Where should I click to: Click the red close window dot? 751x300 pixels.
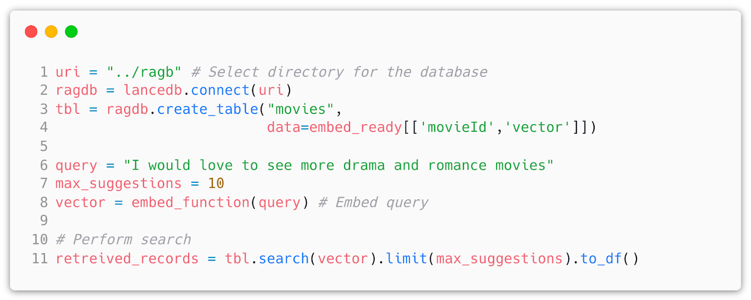[31, 32]
